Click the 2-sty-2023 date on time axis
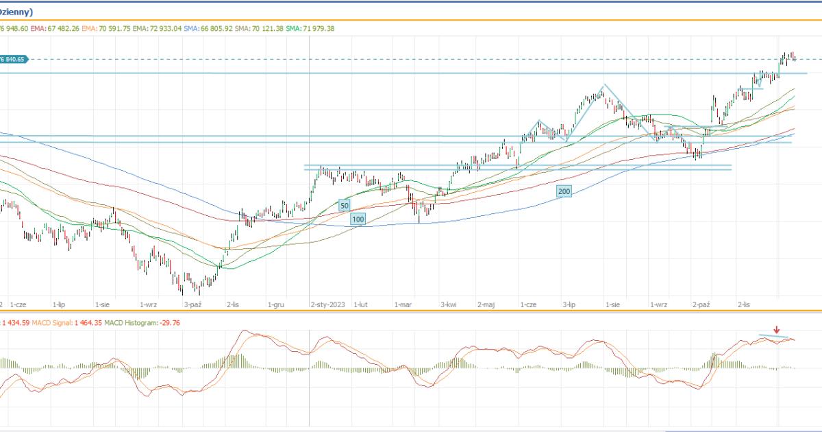The height and width of the screenshot is (432, 822). pyautogui.click(x=328, y=302)
